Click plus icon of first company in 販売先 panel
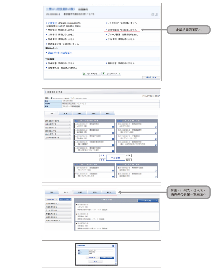 click(x=156, y=171)
